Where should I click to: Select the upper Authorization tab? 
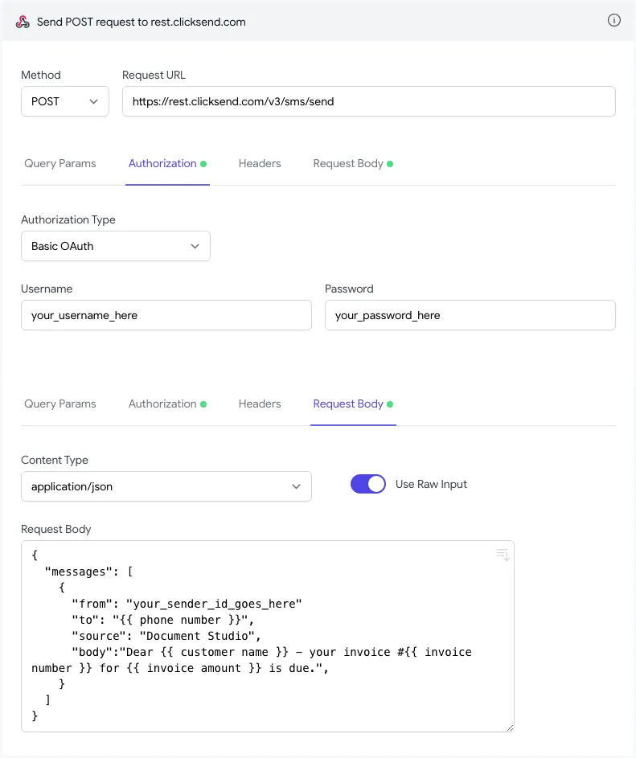tap(162, 163)
